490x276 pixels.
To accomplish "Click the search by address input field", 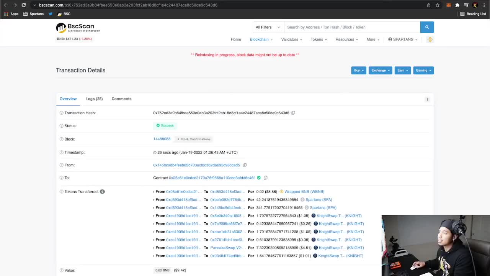I will tap(352, 27).
